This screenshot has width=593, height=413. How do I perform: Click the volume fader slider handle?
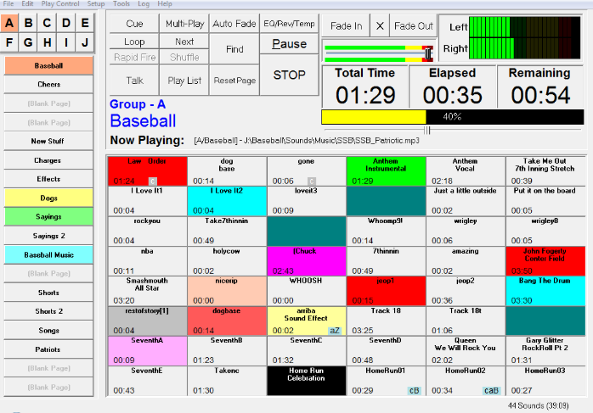[x=427, y=53]
